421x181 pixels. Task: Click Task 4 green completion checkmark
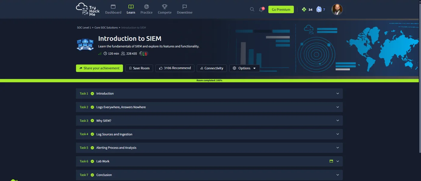tap(92, 134)
